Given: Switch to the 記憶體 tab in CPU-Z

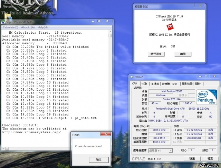Looking at the screenshot, I should [x=166, y=84].
